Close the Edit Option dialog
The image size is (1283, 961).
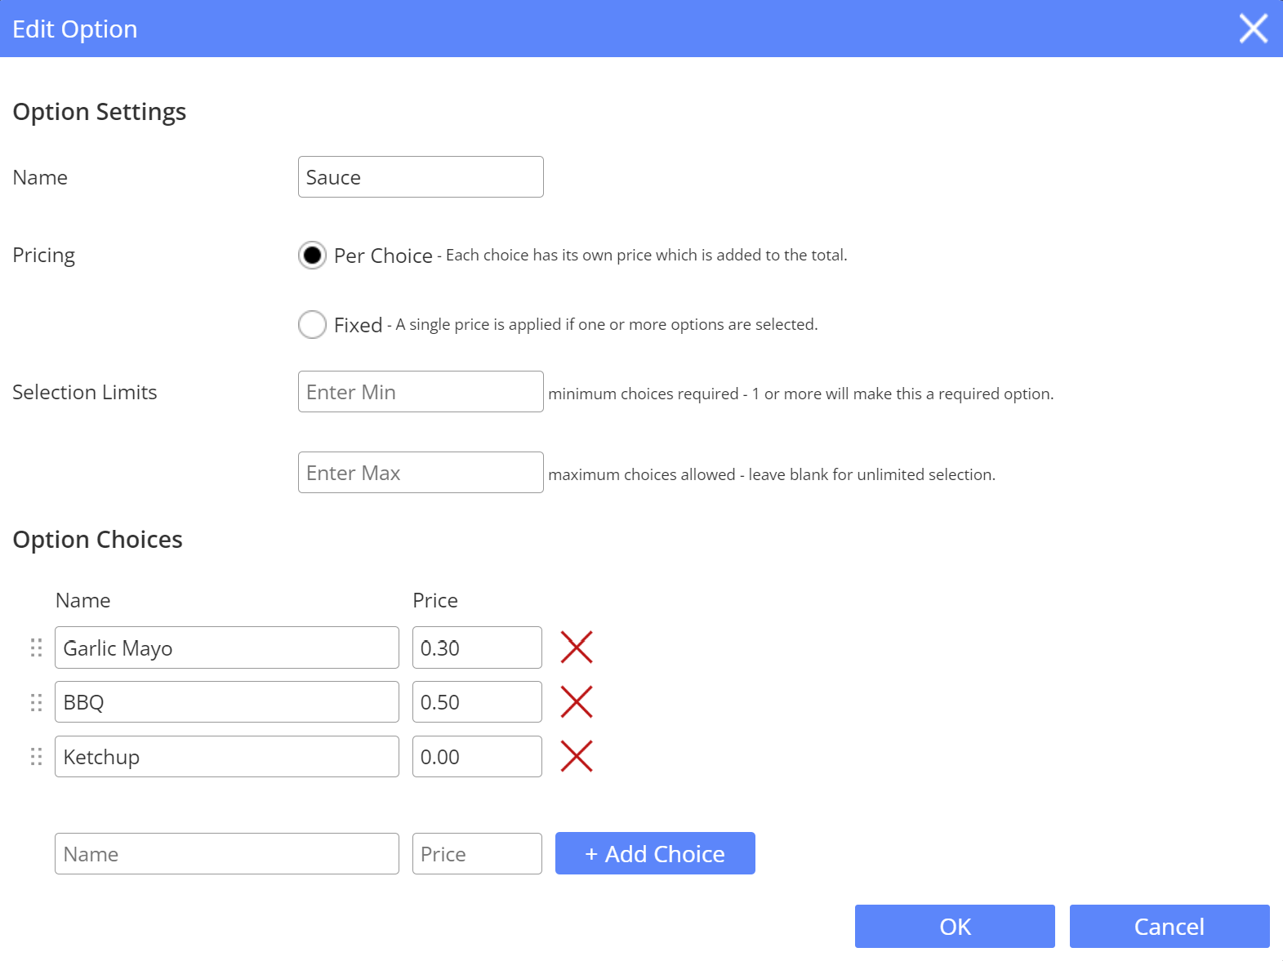[x=1253, y=29]
